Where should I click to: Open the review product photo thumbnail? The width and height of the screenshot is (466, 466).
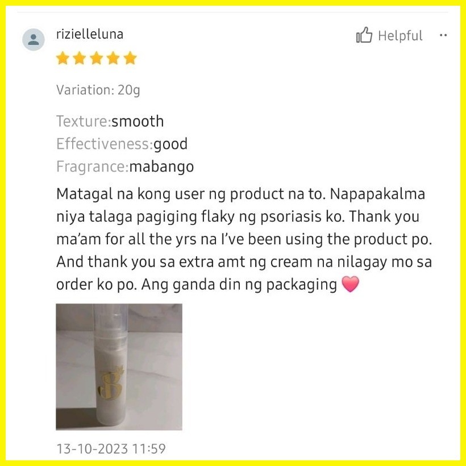(119, 367)
